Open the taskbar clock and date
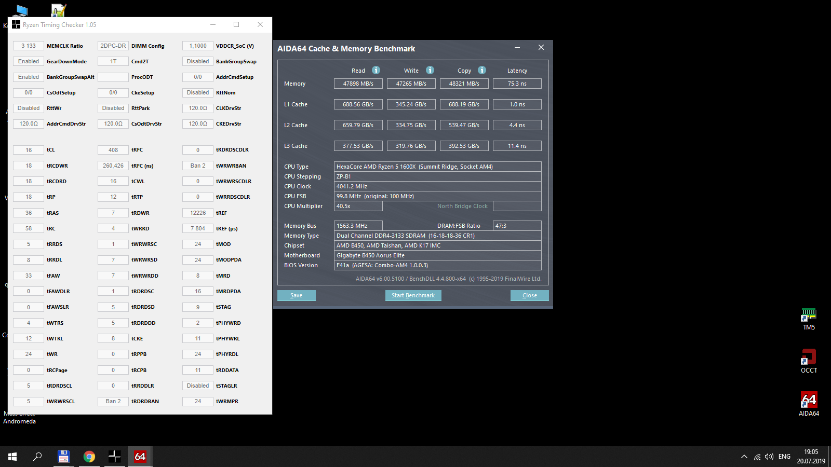This screenshot has height=467, width=831. pos(811,457)
